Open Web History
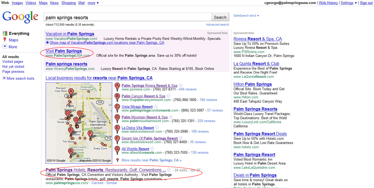The image size is (374, 188). pyautogui.click(x=328, y=3)
